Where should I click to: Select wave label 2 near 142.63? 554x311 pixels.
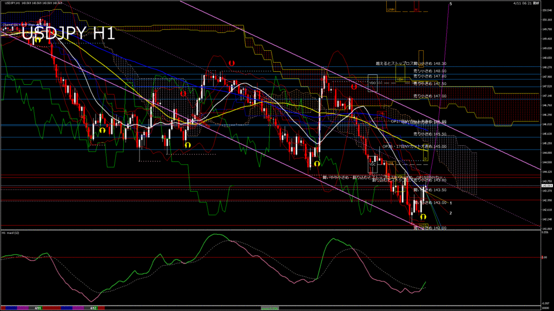[x=451, y=213]
